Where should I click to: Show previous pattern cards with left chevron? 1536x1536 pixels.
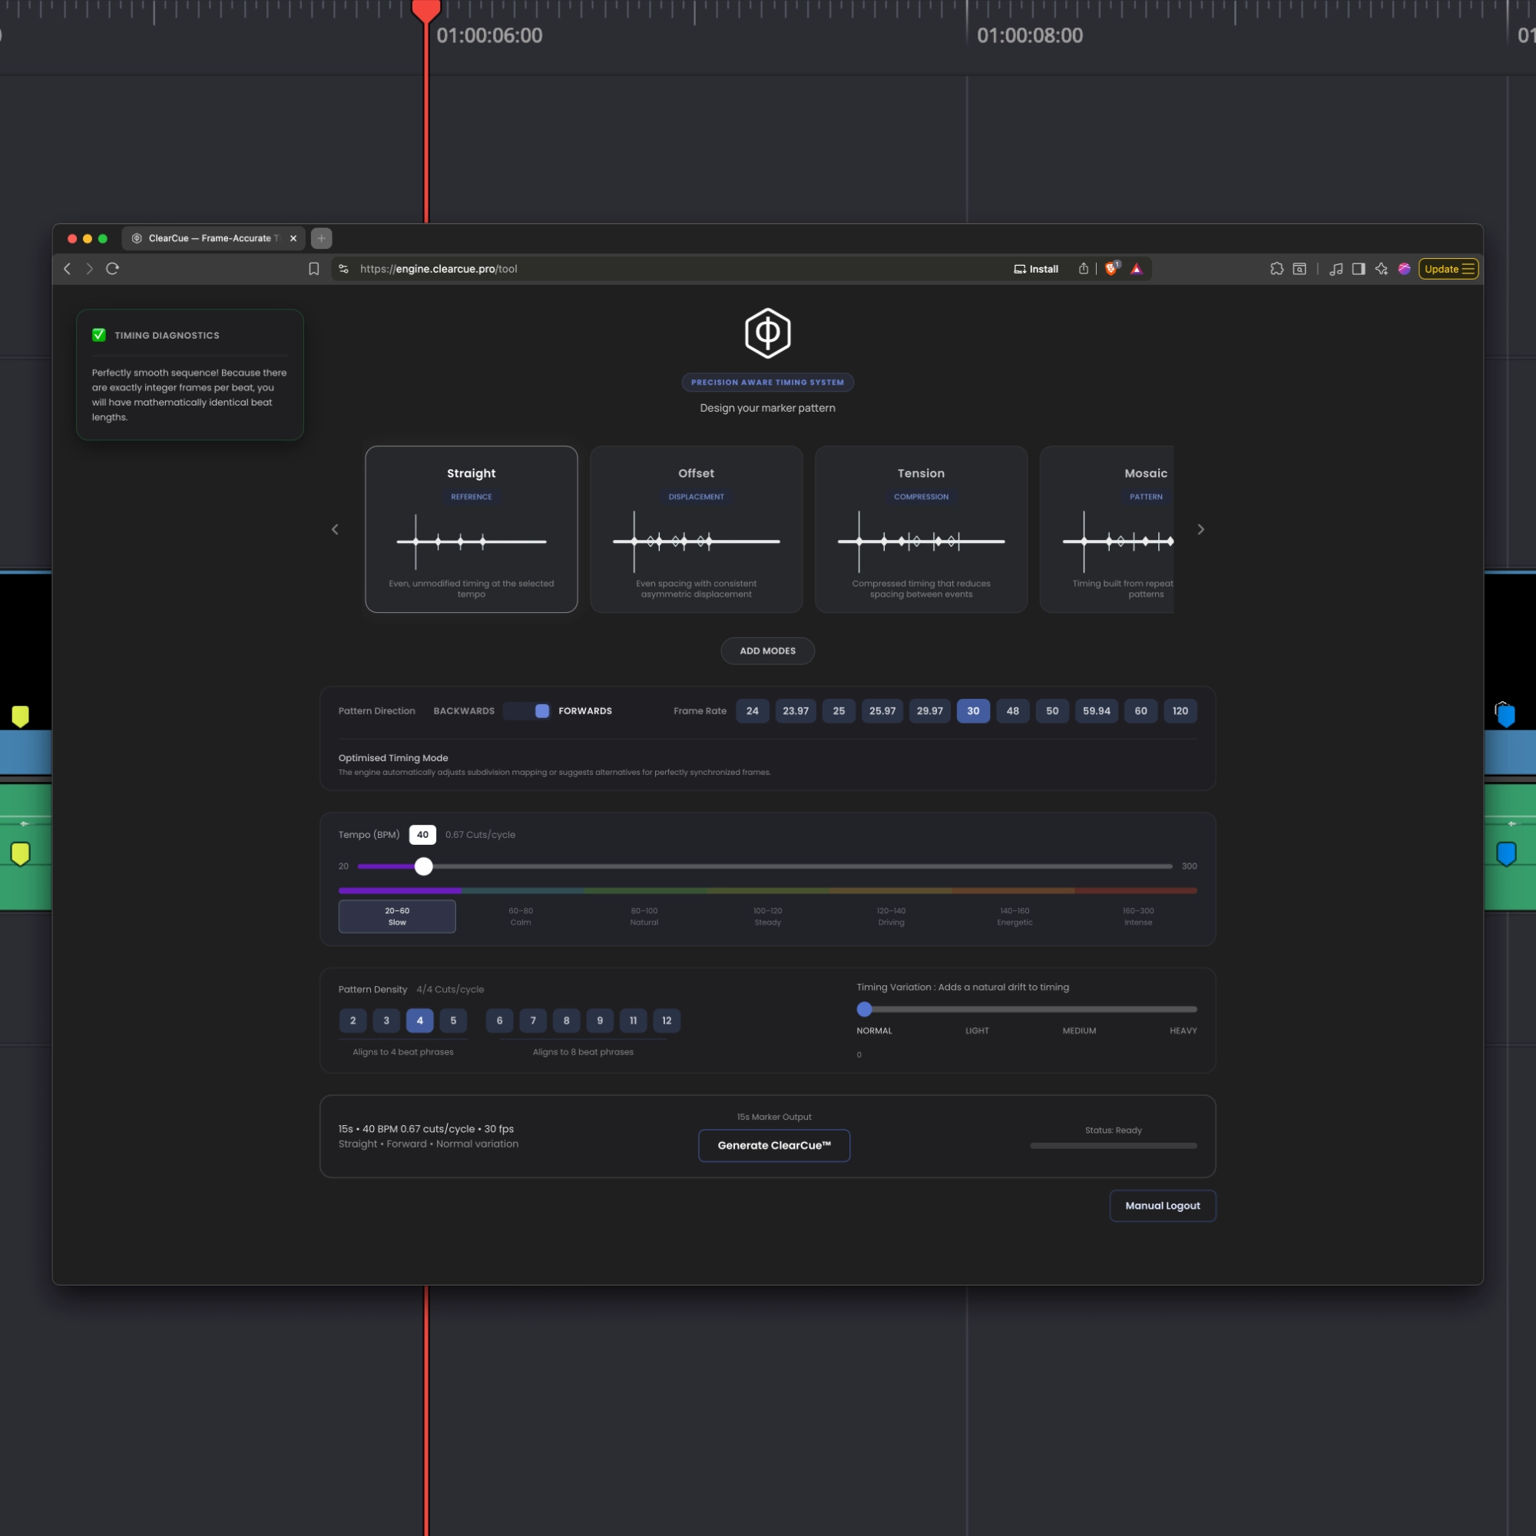pyautogui.click(x=335, y=529)
